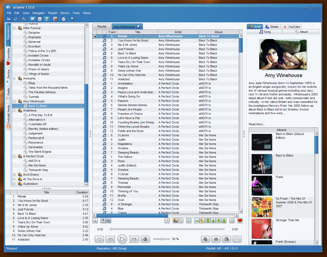Open the Playlist menu
This screenshot has height=257, width=327.
coord(52,13)
